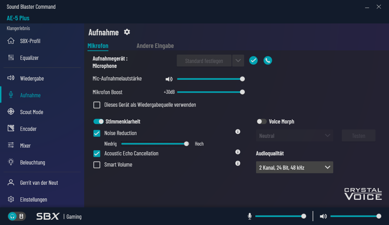Toggle headphone/speaker output switch in bottom bar

pyautogui.click(x=16, y=216)
